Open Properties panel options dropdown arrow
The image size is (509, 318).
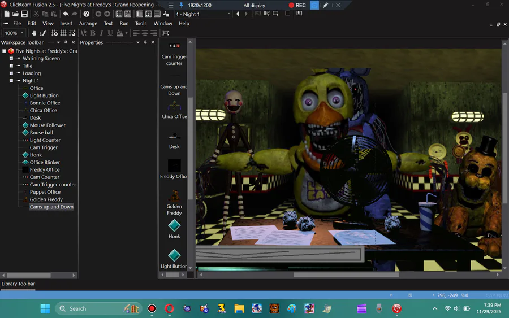pyautogui.click(x=138, y=42)
